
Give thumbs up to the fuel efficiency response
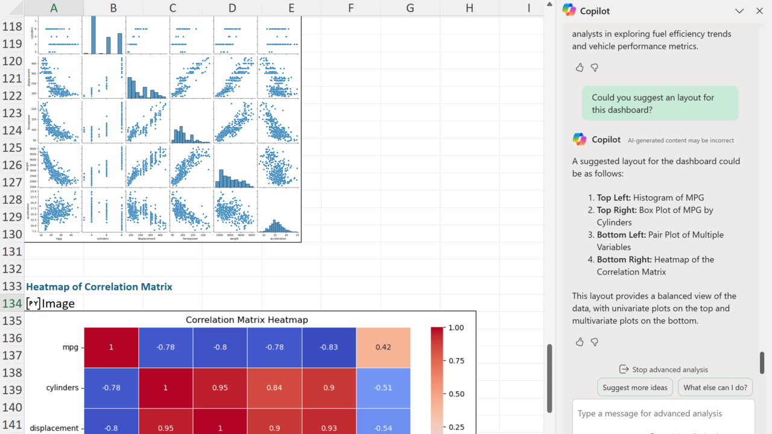[x=580, y=68]
